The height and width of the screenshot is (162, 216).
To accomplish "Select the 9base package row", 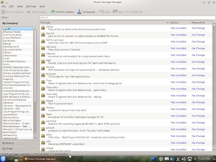I will (126, 102).
